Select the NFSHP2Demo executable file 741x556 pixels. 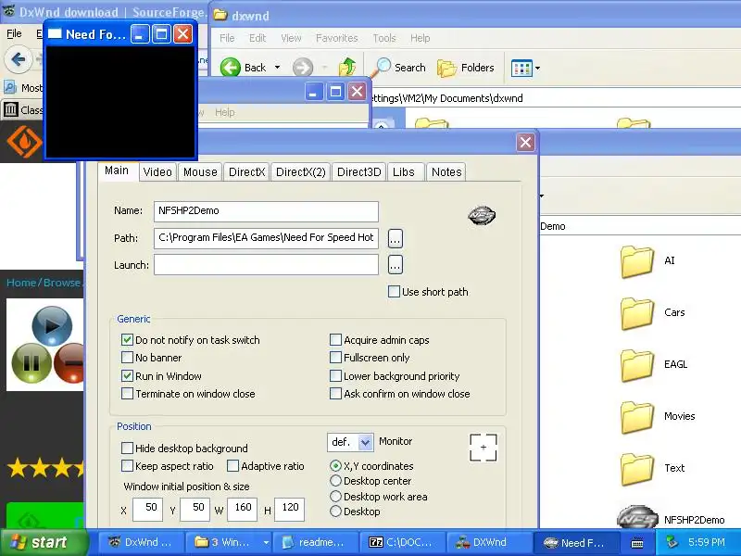pyautogui.click(x=671, y=519)
